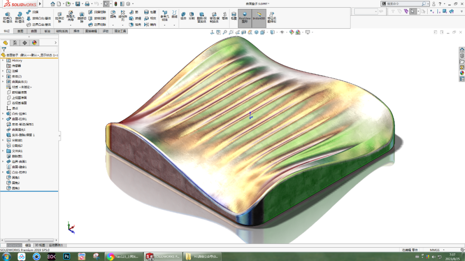Open Edit Appearance color sphere
This screenshot has height=261, width=465.
point(291,32)
